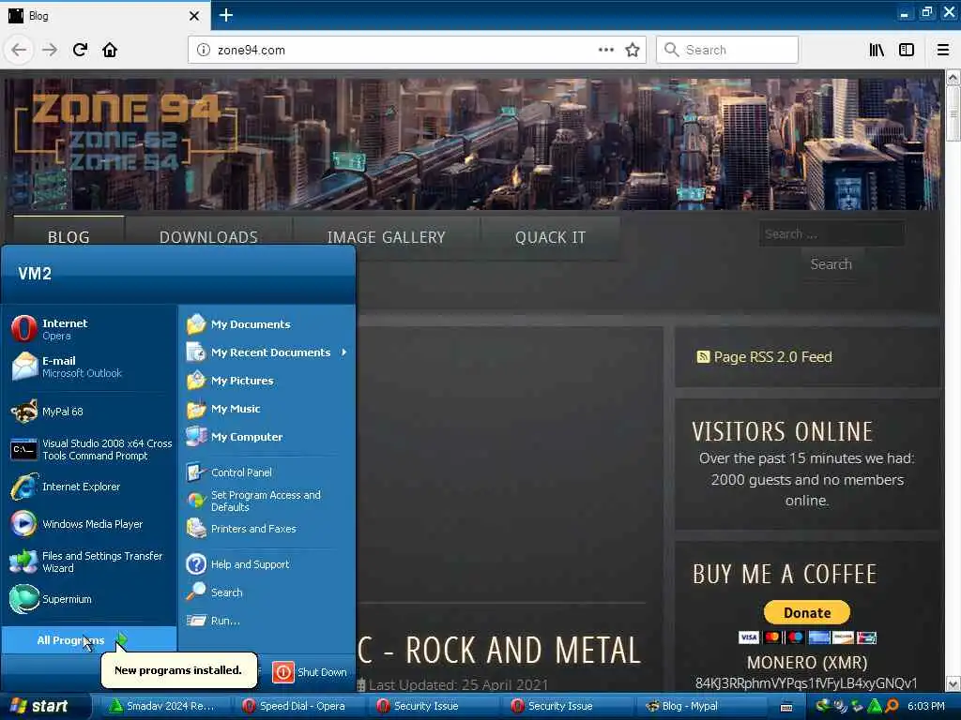Open Set Program Access and Defaults

coord(267,501)
